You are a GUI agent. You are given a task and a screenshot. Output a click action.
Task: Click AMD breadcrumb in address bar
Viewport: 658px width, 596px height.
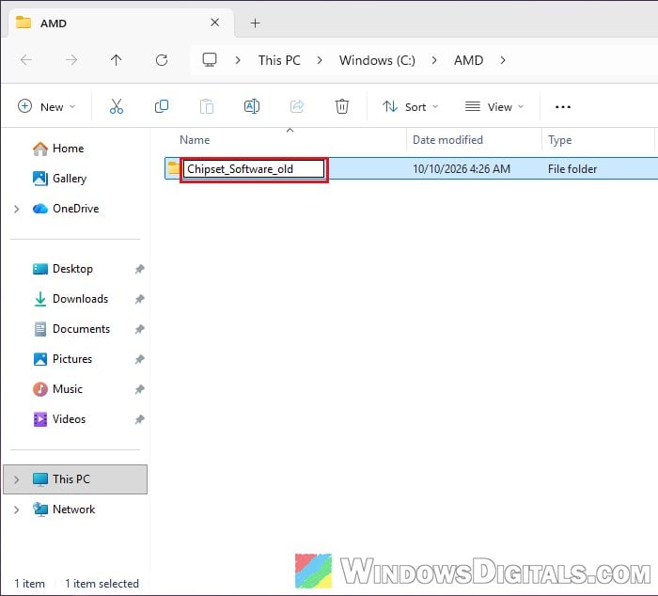tap(468, 60)
